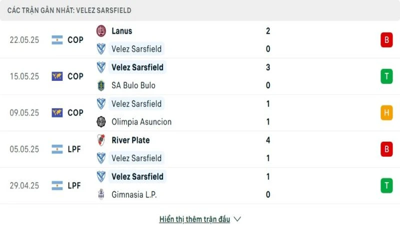Click the Lanus club crest icon
Screen dimensions: 400x225
(x=101, y=31)
